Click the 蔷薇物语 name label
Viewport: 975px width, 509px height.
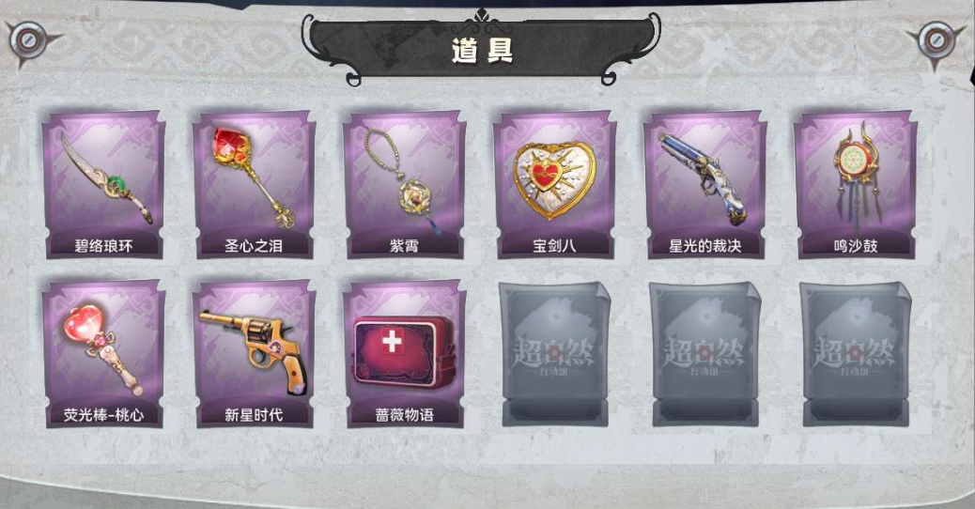[404, 415]
